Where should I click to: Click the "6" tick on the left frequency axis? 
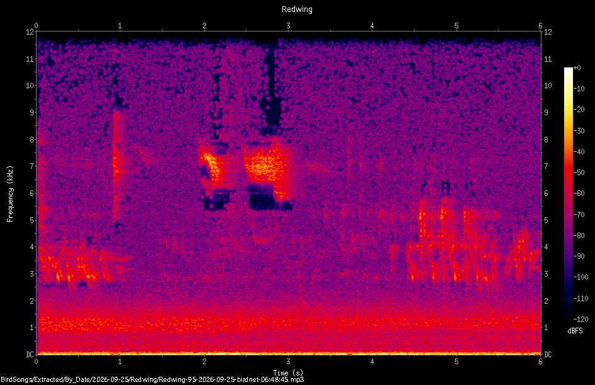click(x=32, y=193)
